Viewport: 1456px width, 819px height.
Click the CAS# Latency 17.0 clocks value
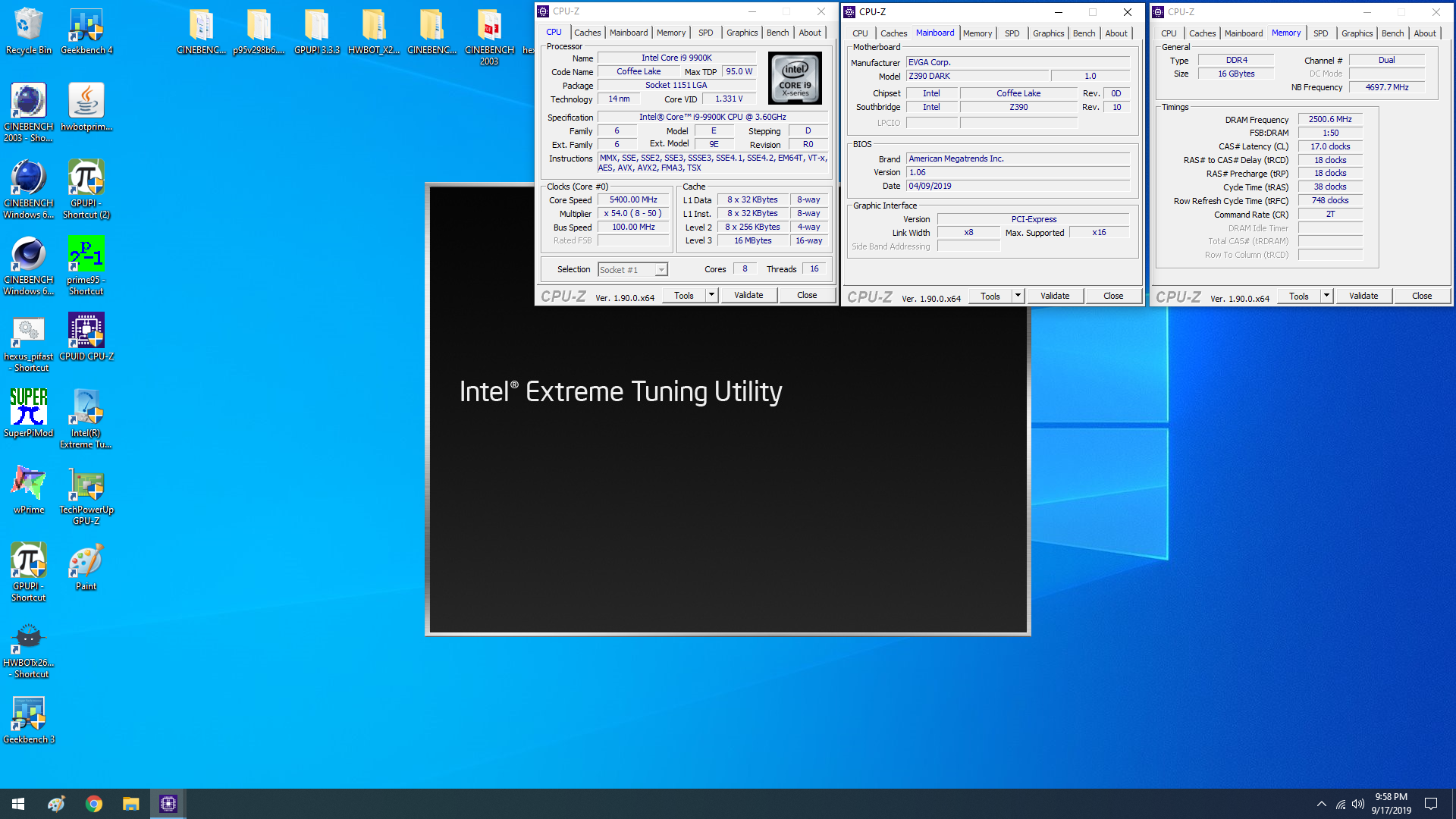pos(1330,147)
